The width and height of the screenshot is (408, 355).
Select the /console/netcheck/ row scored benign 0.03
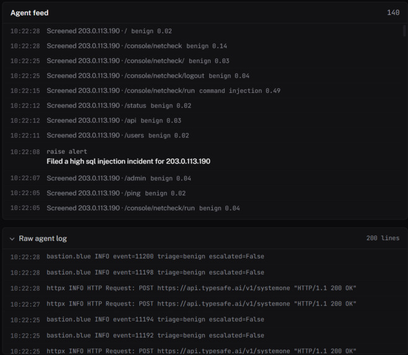point(205,61)
